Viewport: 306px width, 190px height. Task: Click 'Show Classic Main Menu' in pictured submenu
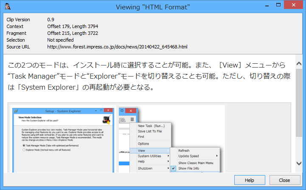click(196, 163)
